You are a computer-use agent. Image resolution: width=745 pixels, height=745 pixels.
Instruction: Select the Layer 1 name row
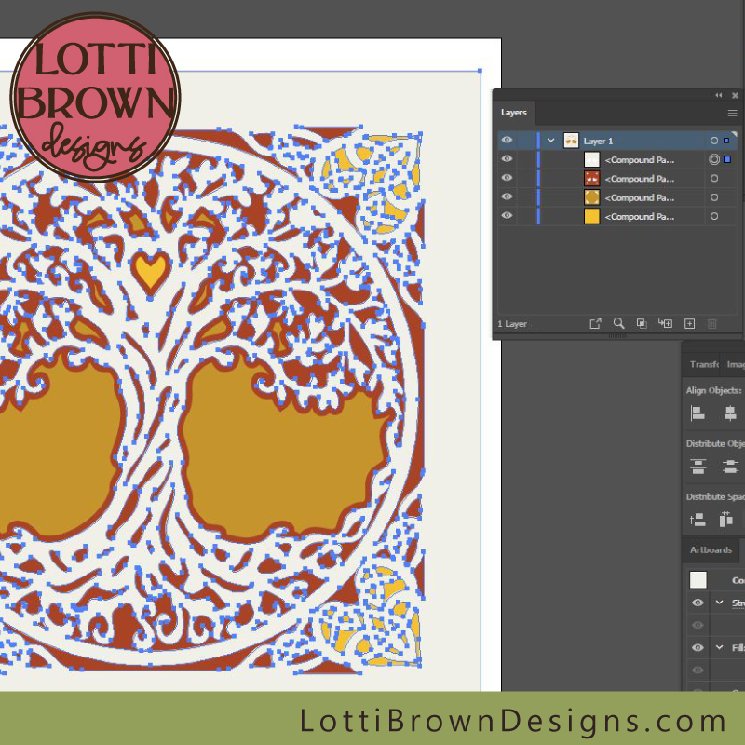(598, 142)
